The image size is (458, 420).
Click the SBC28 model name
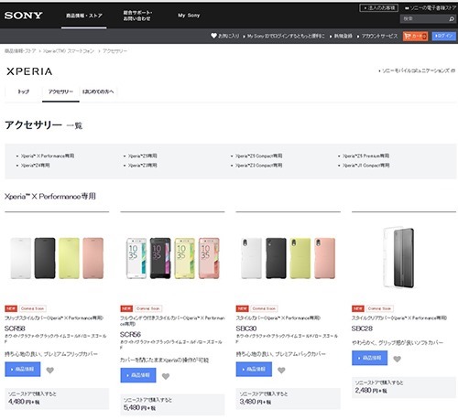(362, 328)
